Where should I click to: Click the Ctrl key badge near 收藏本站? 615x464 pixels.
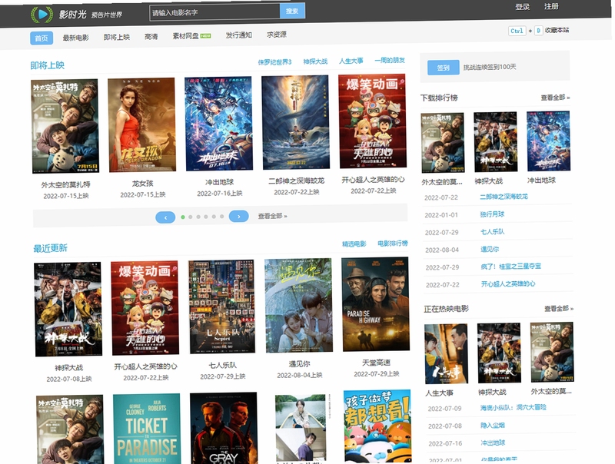click(517, 31)
